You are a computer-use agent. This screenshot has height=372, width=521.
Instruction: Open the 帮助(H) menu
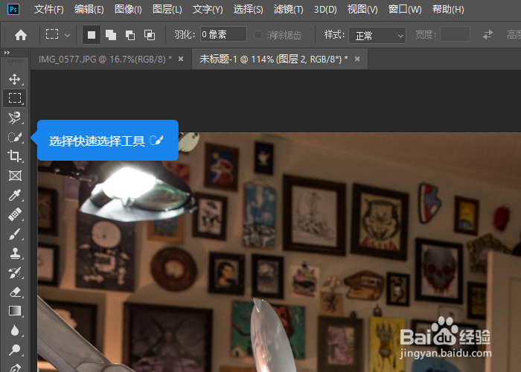pyautogui.click(x=448, y=9)
